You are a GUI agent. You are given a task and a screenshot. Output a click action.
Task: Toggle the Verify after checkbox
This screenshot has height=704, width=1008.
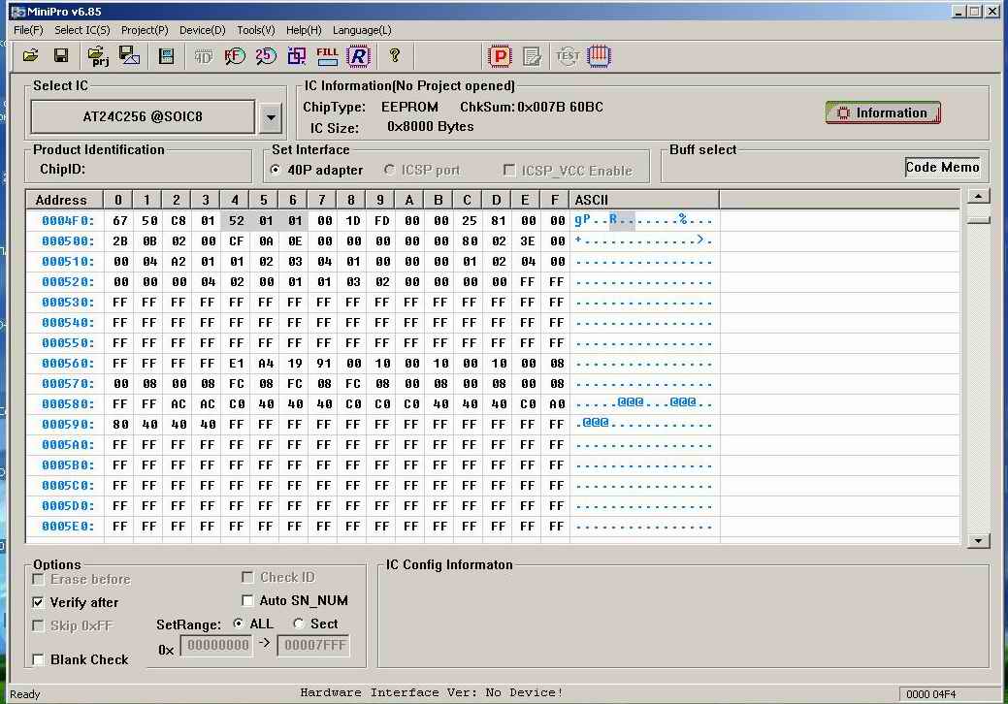(x=39, y=602)
